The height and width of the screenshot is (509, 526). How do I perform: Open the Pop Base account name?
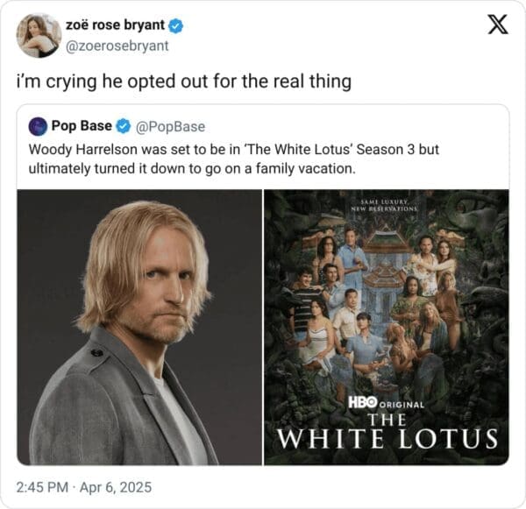coord(82,126)
